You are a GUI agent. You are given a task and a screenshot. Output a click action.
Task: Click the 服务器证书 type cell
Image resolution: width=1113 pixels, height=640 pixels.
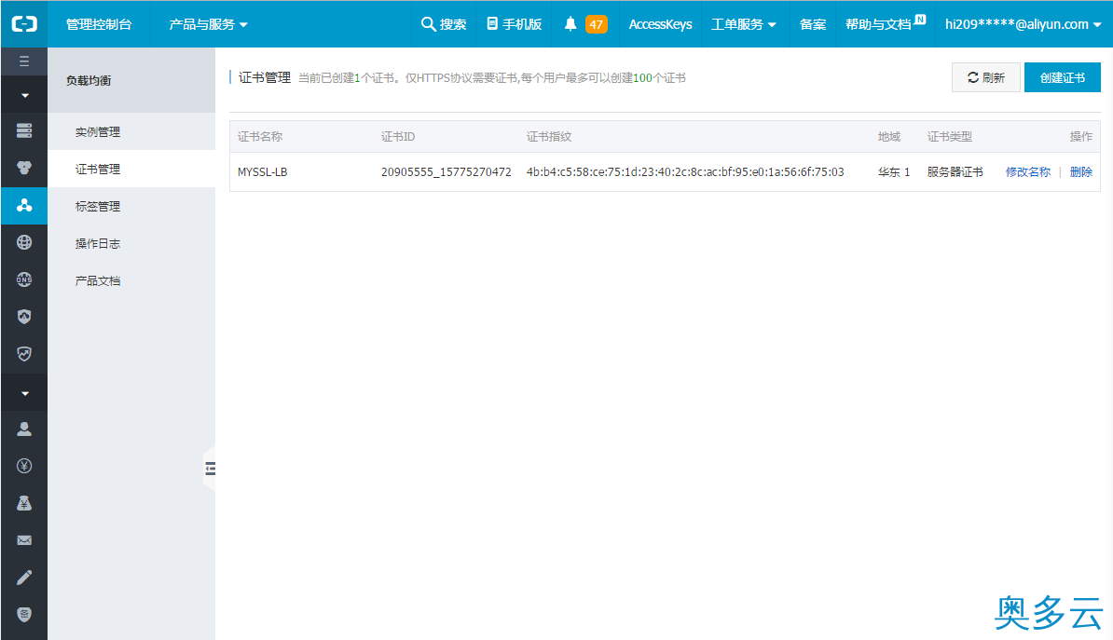coord(955,171)
